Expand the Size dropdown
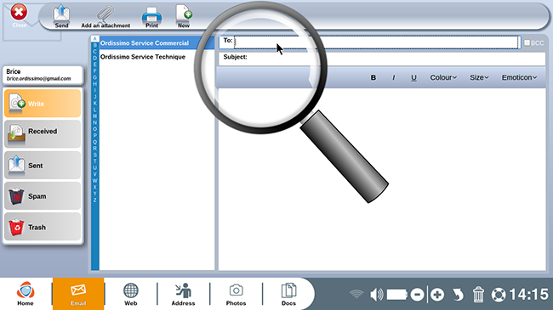Viewport: 553px width, 310px height. pos(479,77)
